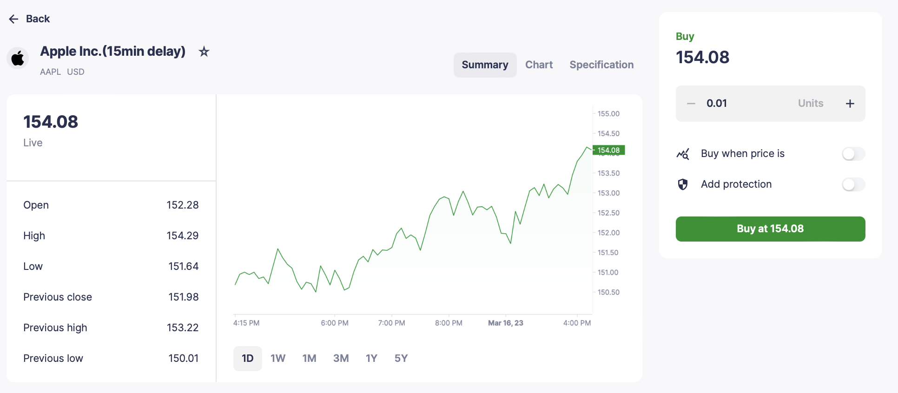The width and height of the screenshot is (898, 393).
Task: Click the plus icon to increase units
Action: click(x=850, y=104)
